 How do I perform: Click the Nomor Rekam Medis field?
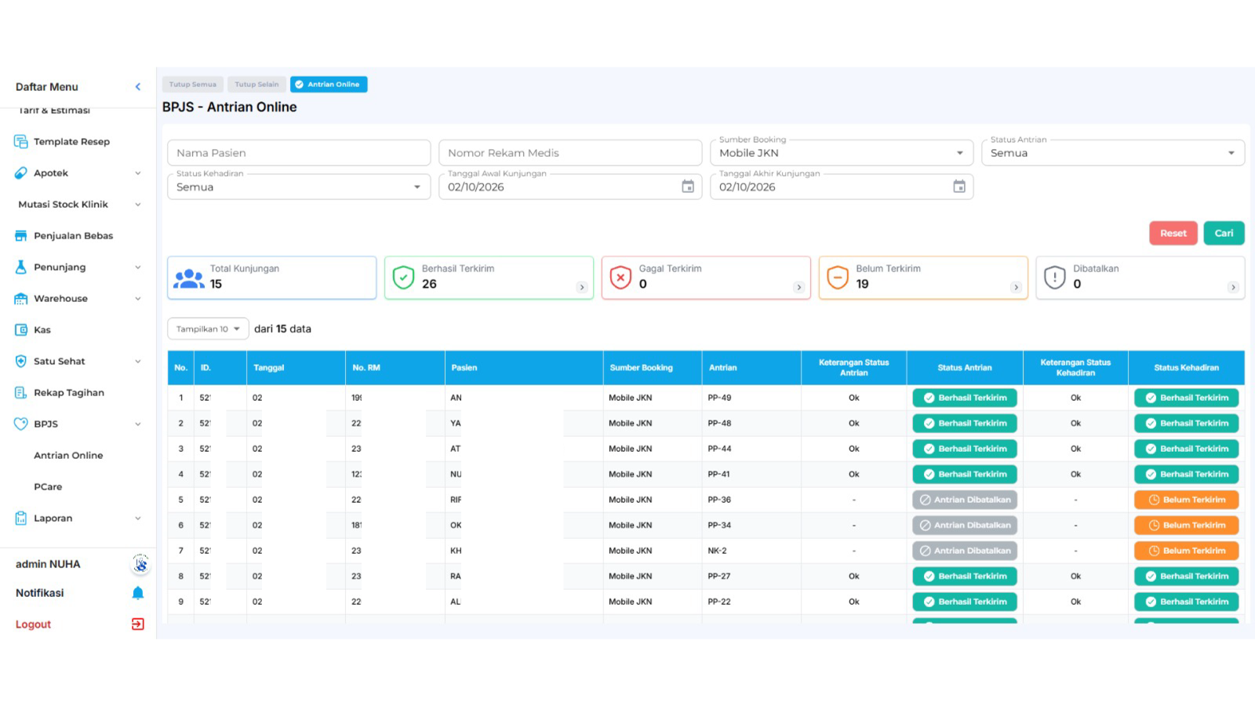coord(570,153)
